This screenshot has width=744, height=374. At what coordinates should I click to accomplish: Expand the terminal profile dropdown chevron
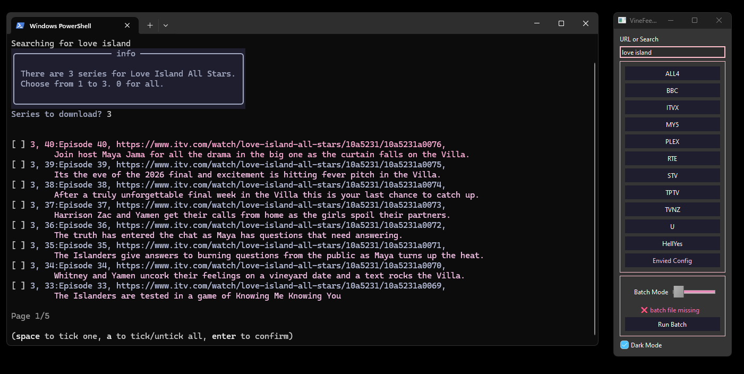pos(166,25)
